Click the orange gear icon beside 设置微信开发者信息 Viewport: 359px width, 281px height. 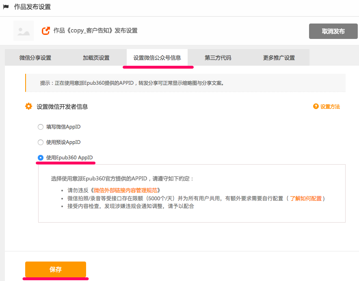click(28, 106)
